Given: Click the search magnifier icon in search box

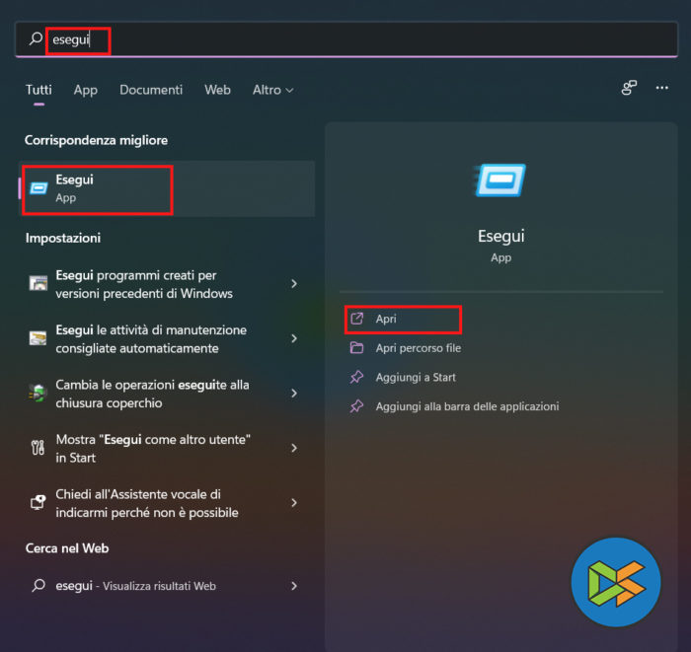Looking at the screenshot, I should tap(36, 38).
